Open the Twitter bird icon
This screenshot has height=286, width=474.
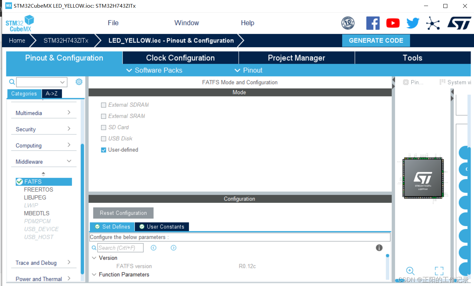pyautogui.click(x=413, y=23)
